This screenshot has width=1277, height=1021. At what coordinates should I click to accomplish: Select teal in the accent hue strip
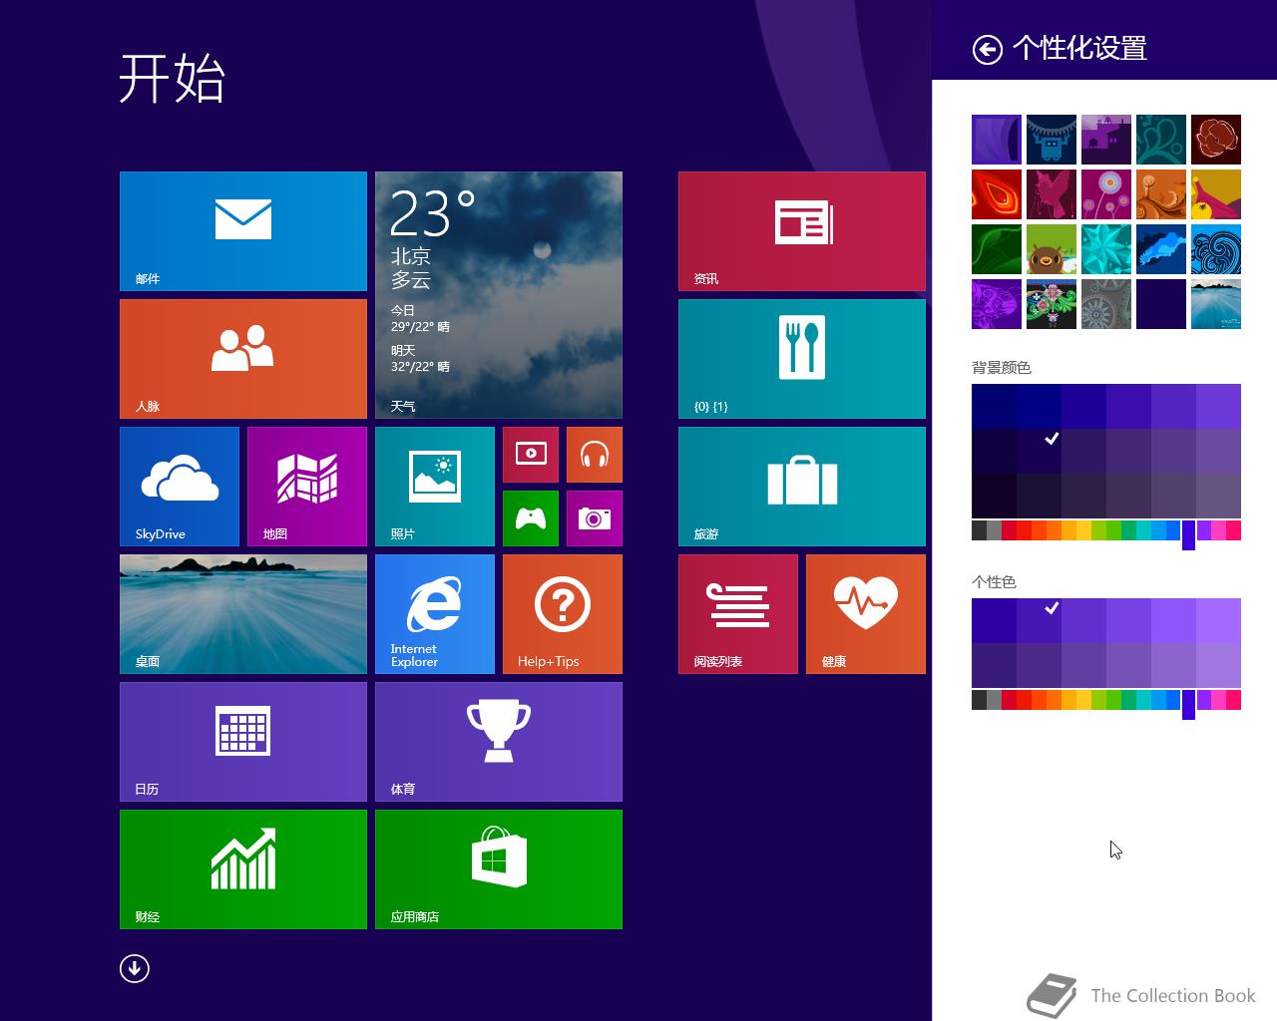1143,700
